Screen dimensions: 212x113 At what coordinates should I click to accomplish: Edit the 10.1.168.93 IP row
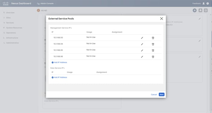(x=142, y=38)
